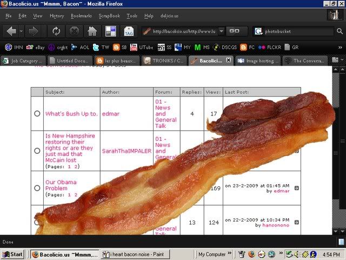Select the What's Bush Up to radio button

tap(37, 114)
